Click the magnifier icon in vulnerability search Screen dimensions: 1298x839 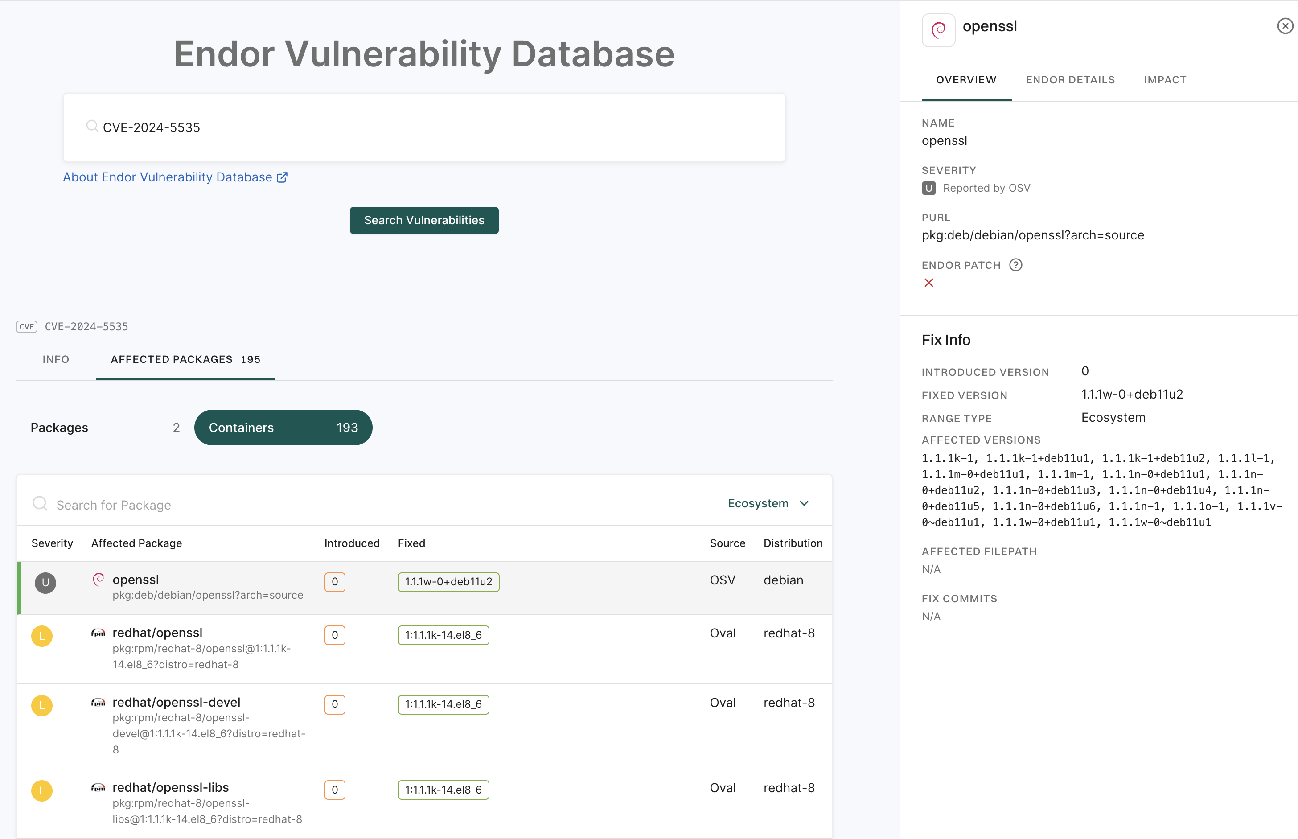92,127
